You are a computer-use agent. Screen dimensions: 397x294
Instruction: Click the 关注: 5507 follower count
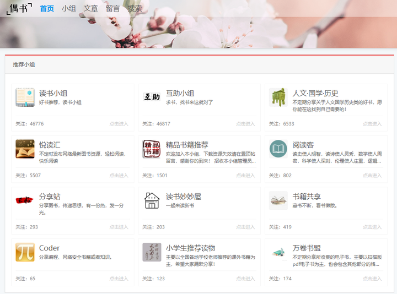(x=28, y=176)
